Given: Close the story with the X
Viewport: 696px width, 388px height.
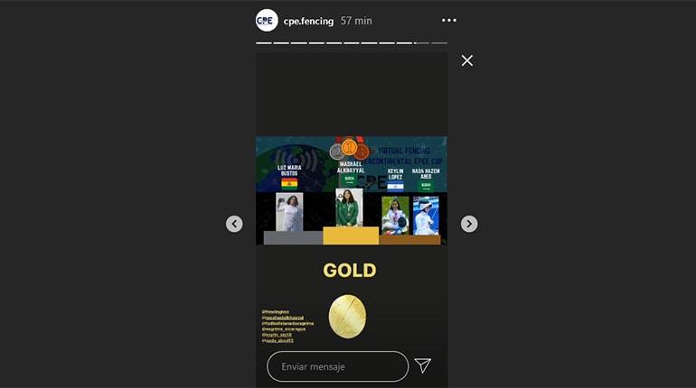Looking at the screenshot, I should pyautogui.click(x=467, y=60).
